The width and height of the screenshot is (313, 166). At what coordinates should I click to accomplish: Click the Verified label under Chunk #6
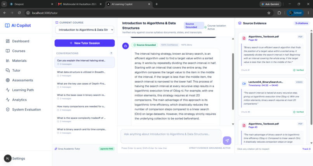(298, 112)
